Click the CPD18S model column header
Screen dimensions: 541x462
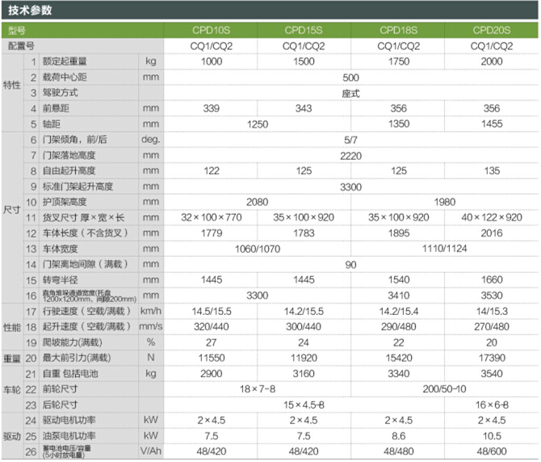(399, 31)
